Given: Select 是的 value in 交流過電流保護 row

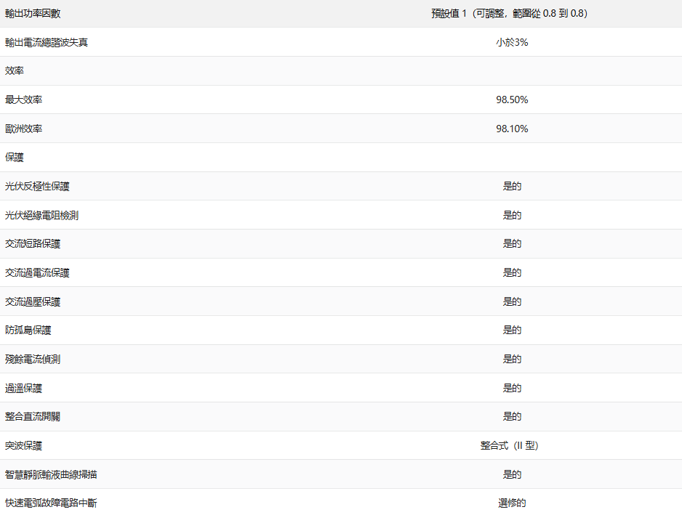Looking at the screenshot, I should 512,272.
